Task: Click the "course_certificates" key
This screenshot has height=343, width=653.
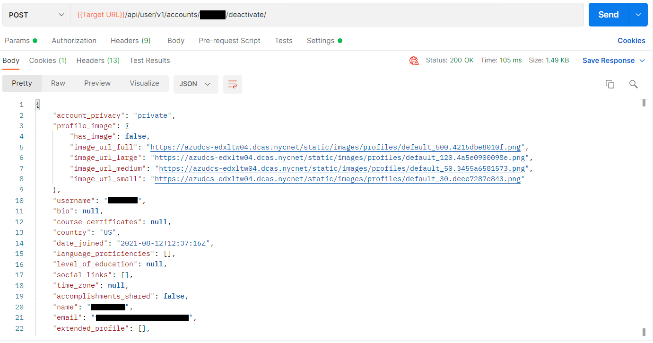Action: click(x=98, y=222)
